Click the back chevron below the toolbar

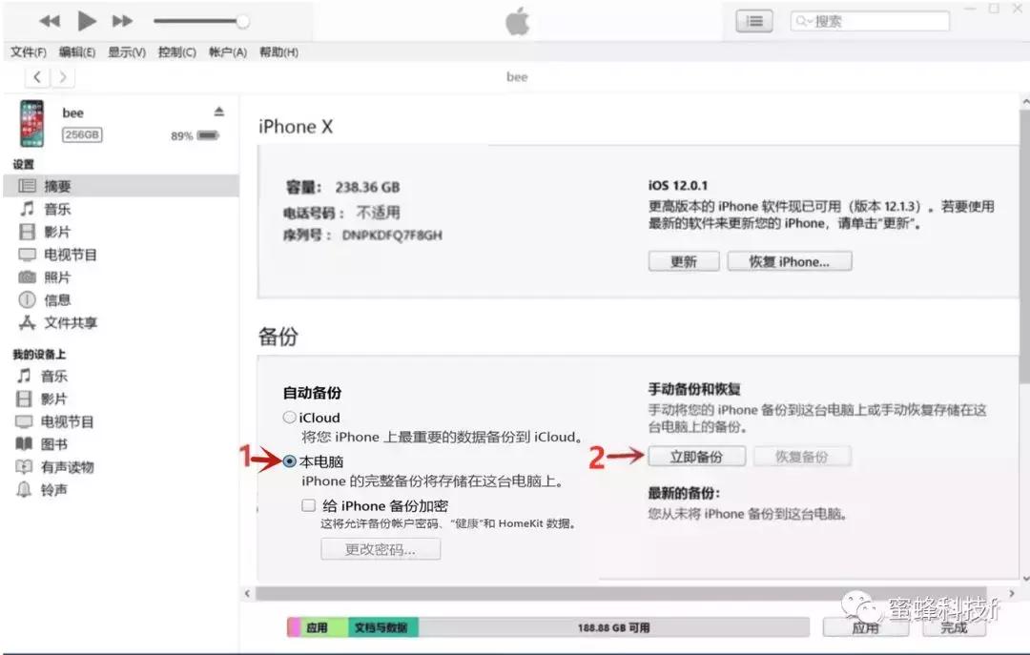36,76
